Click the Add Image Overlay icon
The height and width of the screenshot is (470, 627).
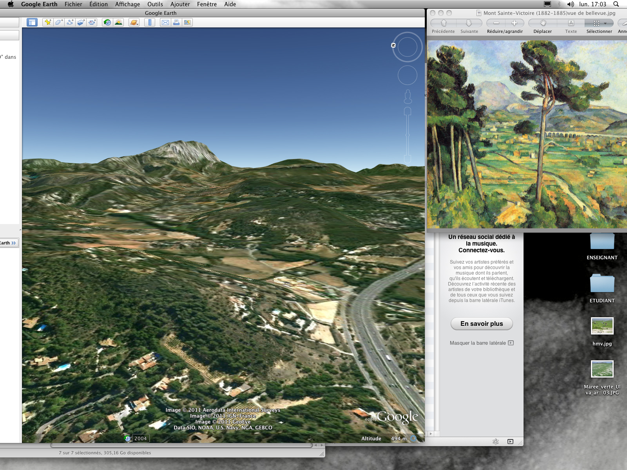point(81,22)
